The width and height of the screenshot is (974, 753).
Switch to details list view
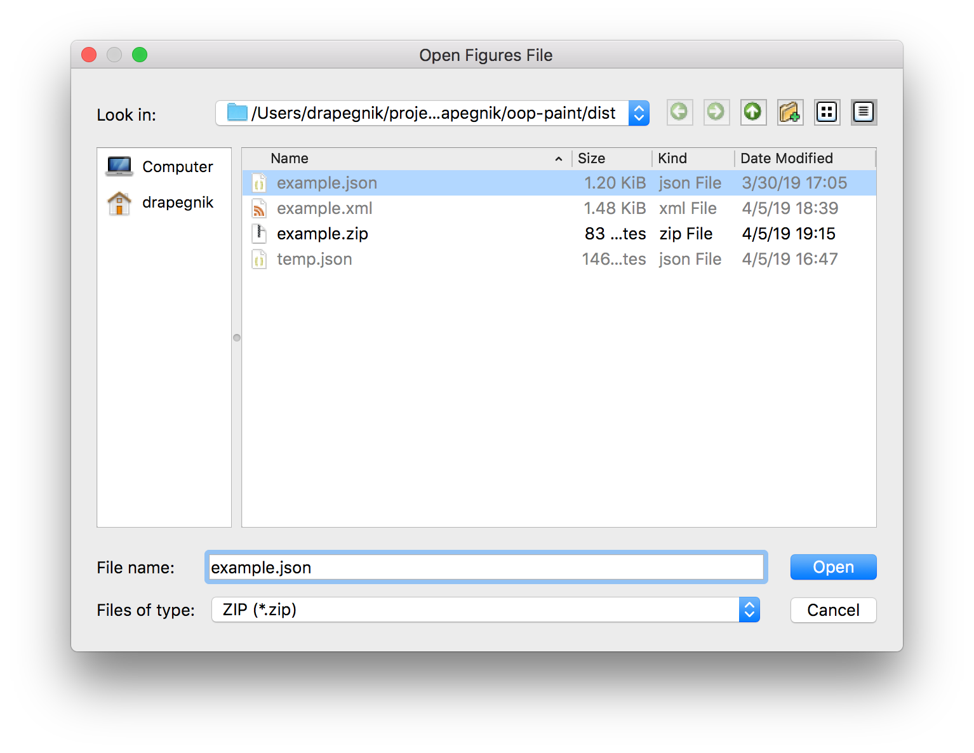click(x=864, y=112)
